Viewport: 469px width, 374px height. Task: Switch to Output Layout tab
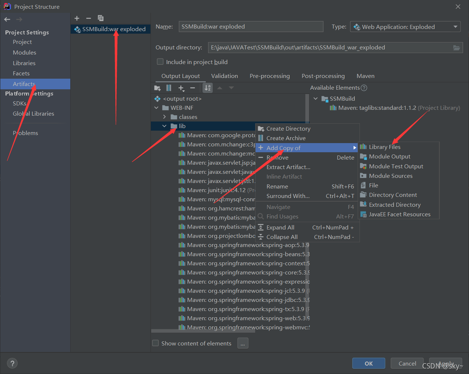tap(180, 76)
